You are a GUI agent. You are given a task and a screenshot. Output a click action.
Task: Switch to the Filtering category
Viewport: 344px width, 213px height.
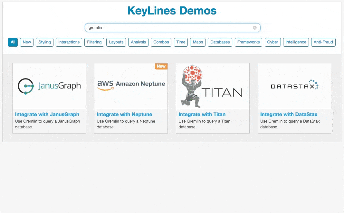[94, 42]
